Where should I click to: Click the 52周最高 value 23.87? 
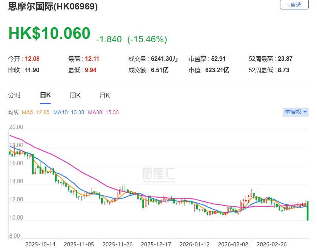(x=285, y=59)
